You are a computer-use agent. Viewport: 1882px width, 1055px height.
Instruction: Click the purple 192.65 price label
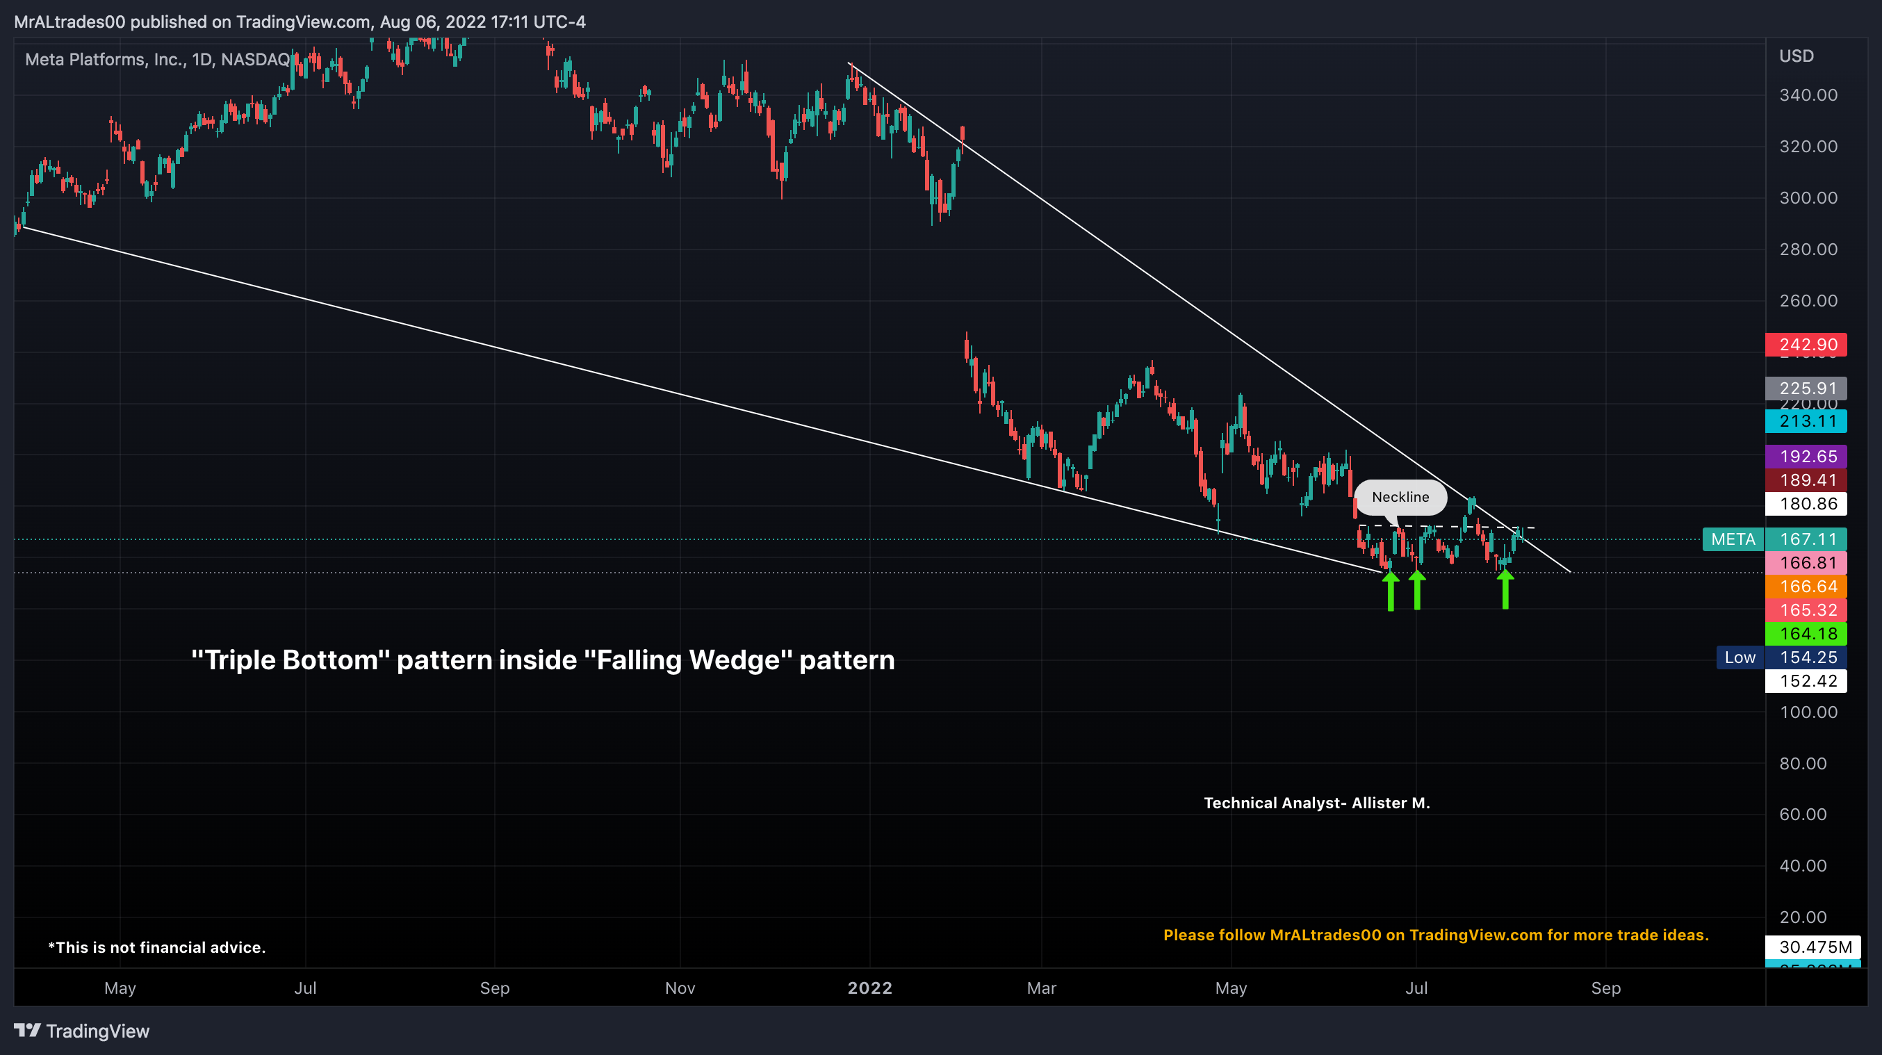pos(1806,457)
